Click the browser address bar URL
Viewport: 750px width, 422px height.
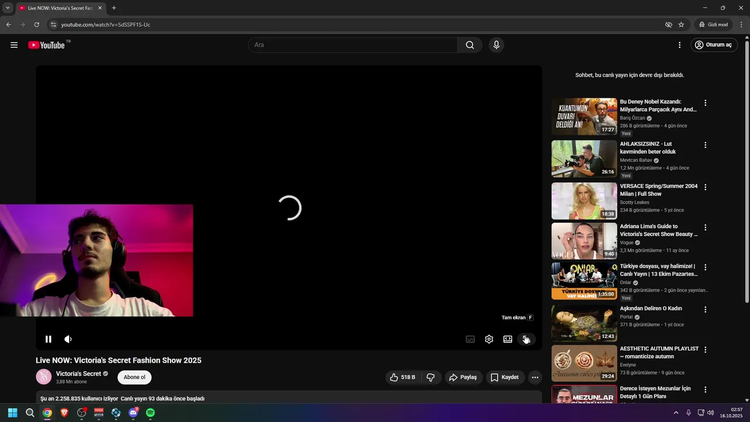pos(105,25)
